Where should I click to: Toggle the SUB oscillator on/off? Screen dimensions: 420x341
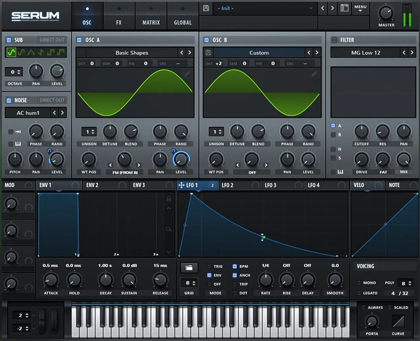tap(9, 40)
